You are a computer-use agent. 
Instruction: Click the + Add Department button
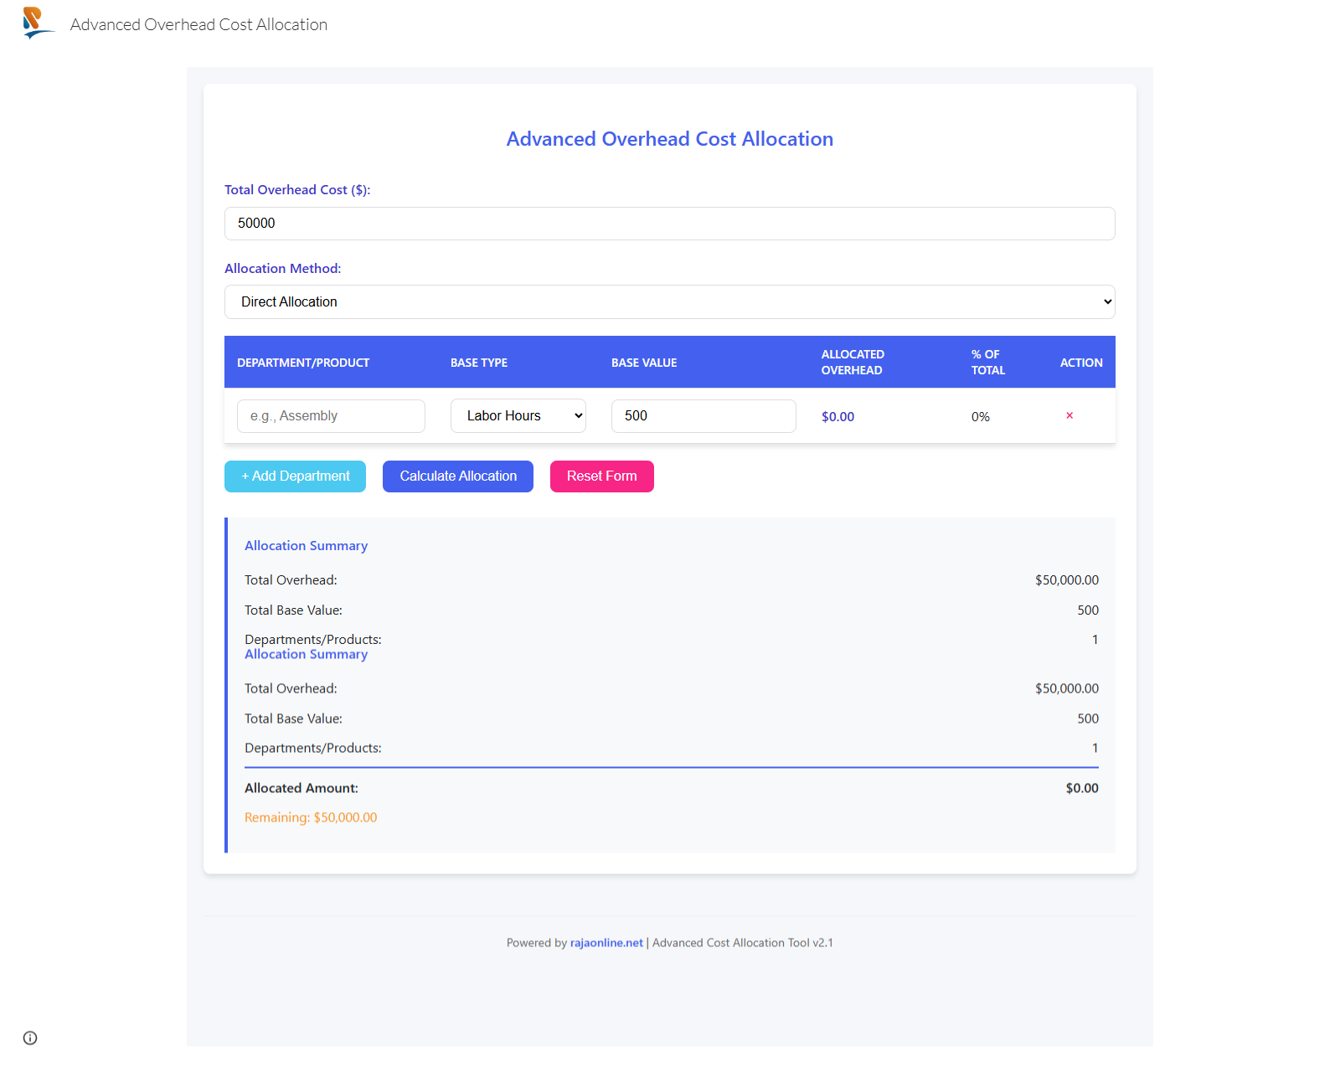[x=295, y=476]
